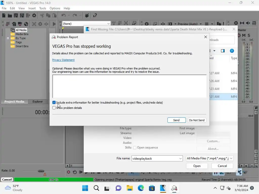Click the Copy icon in toolbar
The height and width of the screenshot is (194, 259).
[48, 15]
